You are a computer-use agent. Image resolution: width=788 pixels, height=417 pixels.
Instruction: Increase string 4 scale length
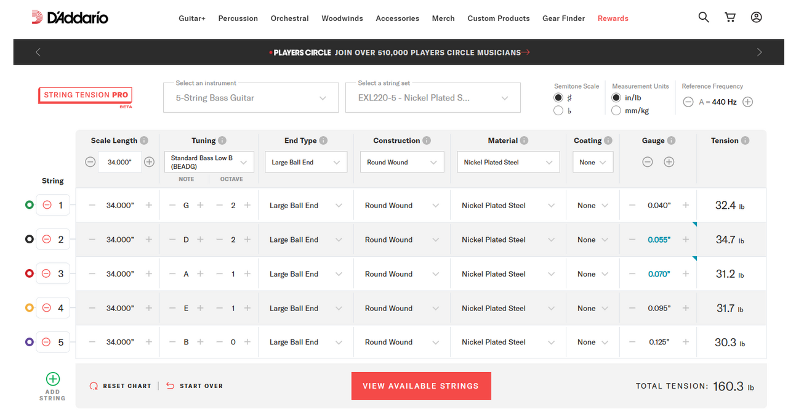point(149,308)
